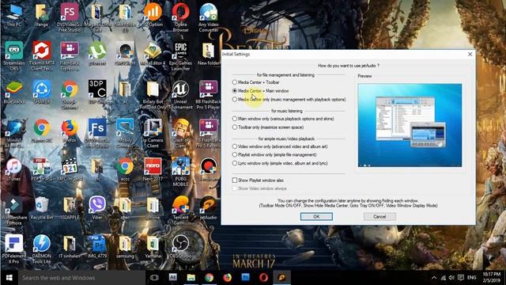Open BB FlashBack Pro 5 Player icon
This screenshot has height=285, width=506.
click(209, 94)
